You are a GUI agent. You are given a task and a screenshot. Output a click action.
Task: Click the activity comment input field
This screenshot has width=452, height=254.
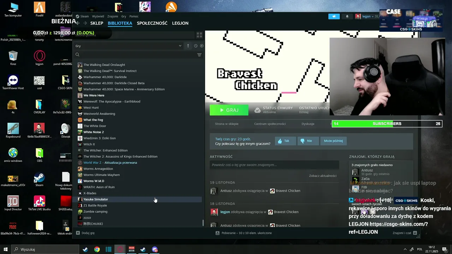(x=274, y=165)
